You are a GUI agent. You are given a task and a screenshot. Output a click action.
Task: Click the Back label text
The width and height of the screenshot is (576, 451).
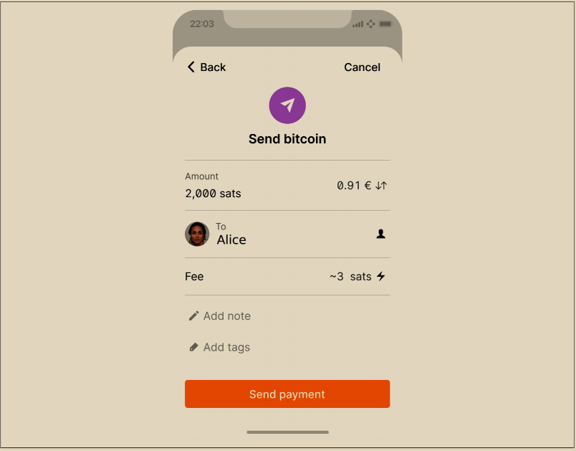[x=213, y=67]
